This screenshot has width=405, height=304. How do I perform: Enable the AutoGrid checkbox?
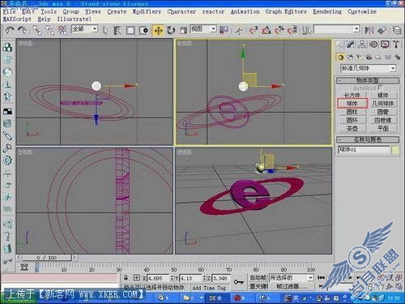pos(381,88)
